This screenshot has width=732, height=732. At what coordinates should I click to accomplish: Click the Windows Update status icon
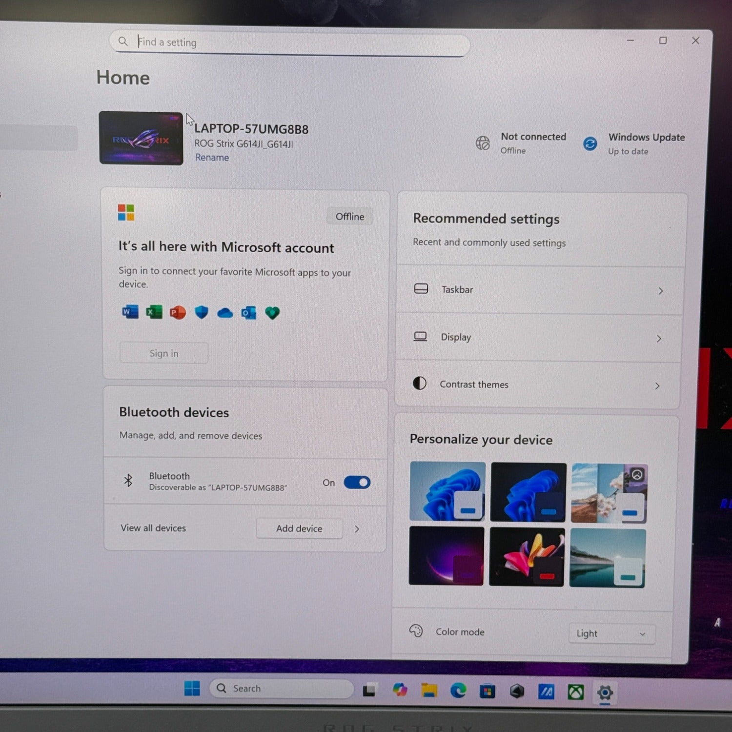click(x=590, y=144)
